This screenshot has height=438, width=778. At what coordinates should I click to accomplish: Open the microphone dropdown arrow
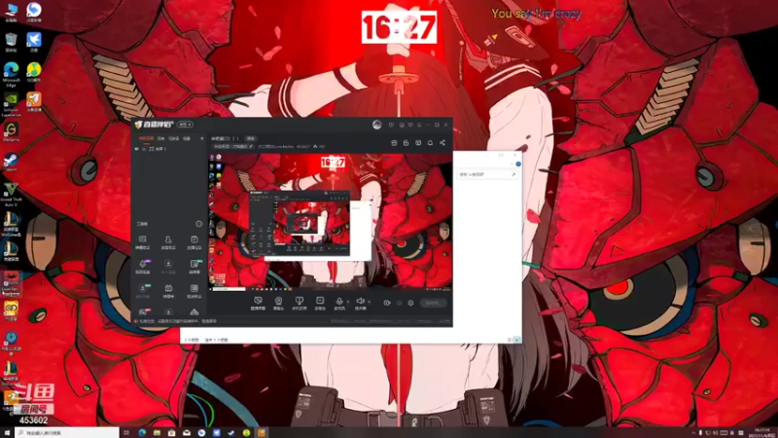[x=348, y=302]
